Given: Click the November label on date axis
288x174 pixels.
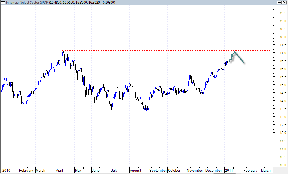Looking at the screenshot, I should click(195, 171).
